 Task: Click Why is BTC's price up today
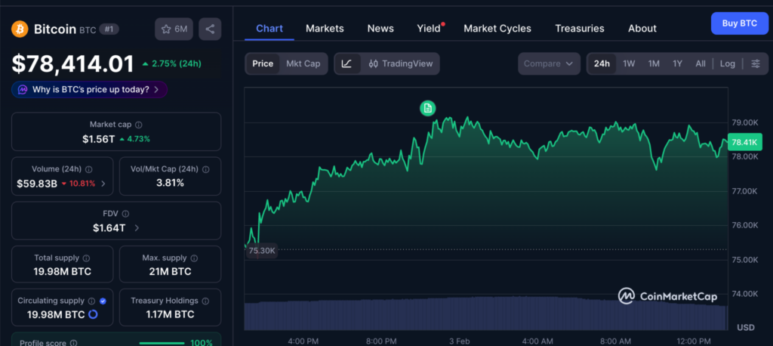point(89,89)
